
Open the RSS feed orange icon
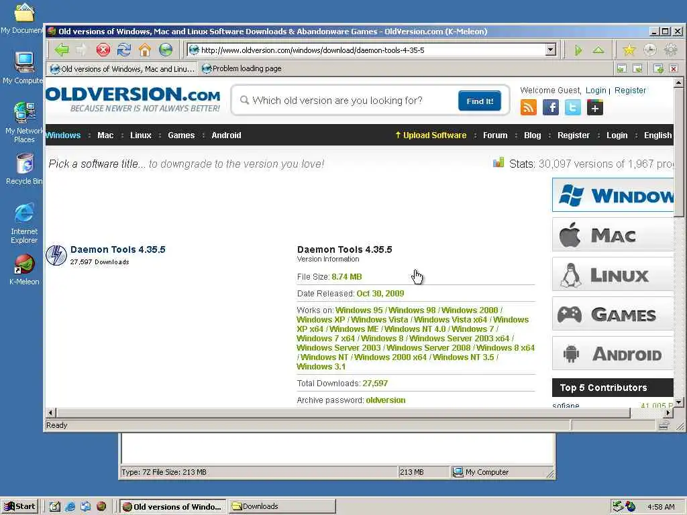pyautogui.click(x=529, y=107)
